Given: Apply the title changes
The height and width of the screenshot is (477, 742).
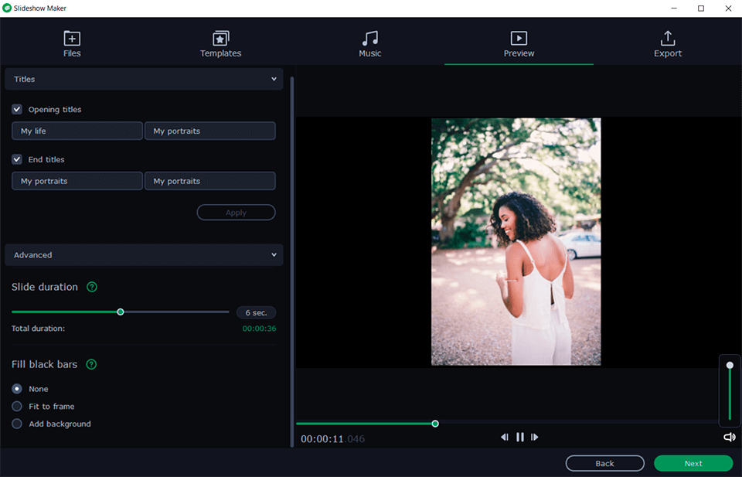Looking at the screenshot, I should click(x=236, y=212).
